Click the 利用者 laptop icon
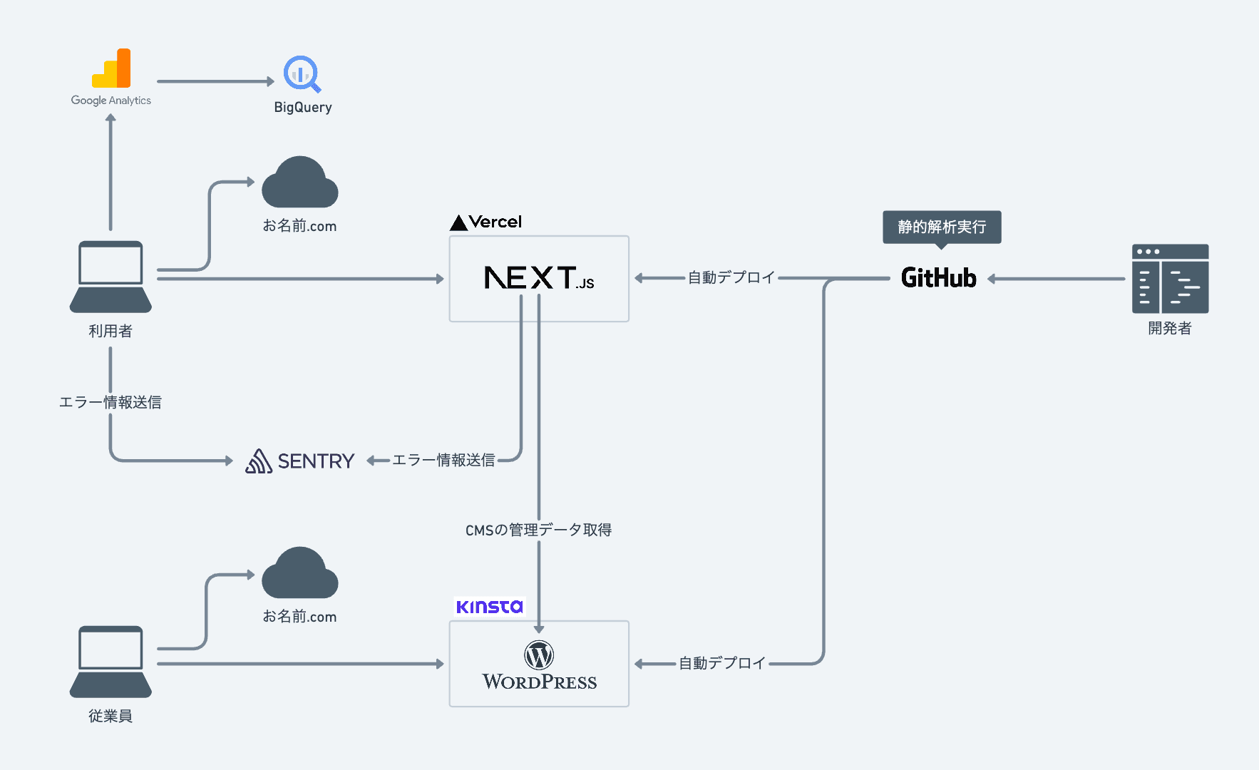1259x770 pixels. point(111,277)
